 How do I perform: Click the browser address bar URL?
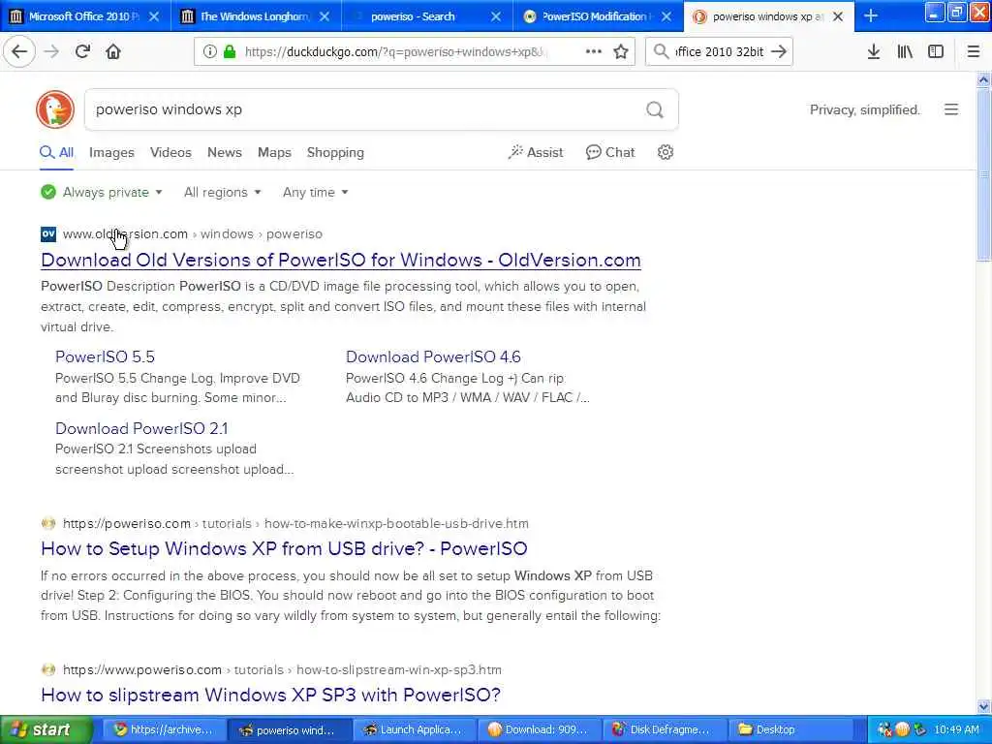[395, 52]
